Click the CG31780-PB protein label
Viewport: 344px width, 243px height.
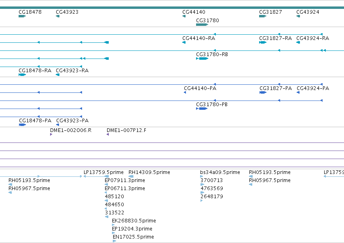(212, 105)
